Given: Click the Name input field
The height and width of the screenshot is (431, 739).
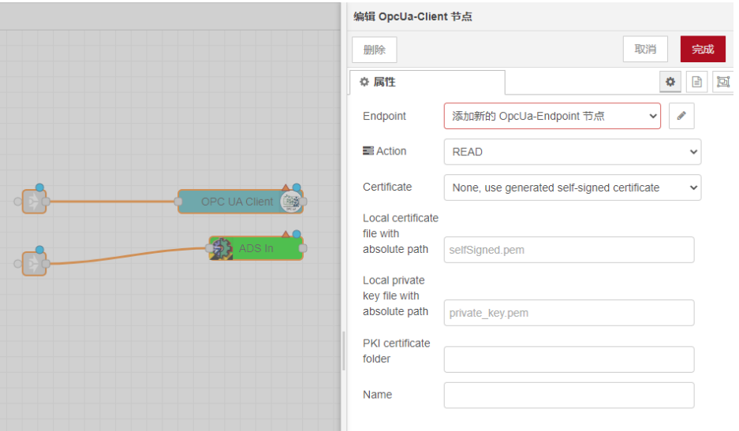Looking at the screenshot, I should pos(569,396).
